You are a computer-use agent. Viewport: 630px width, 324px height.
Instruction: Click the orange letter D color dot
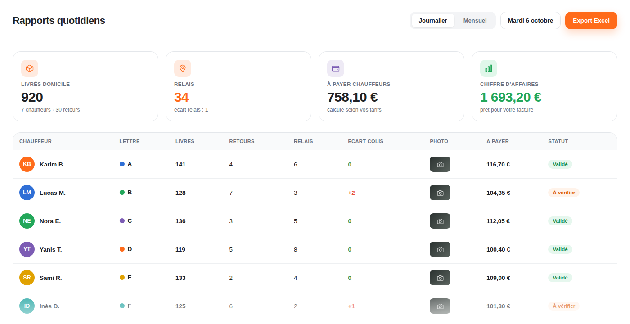pyautogui.click(x=122, y=249)
